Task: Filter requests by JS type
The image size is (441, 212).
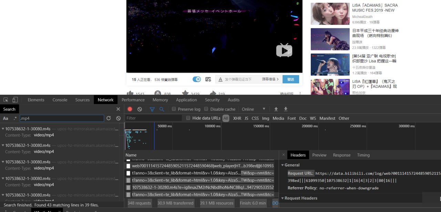Action: tap(246, 118)
